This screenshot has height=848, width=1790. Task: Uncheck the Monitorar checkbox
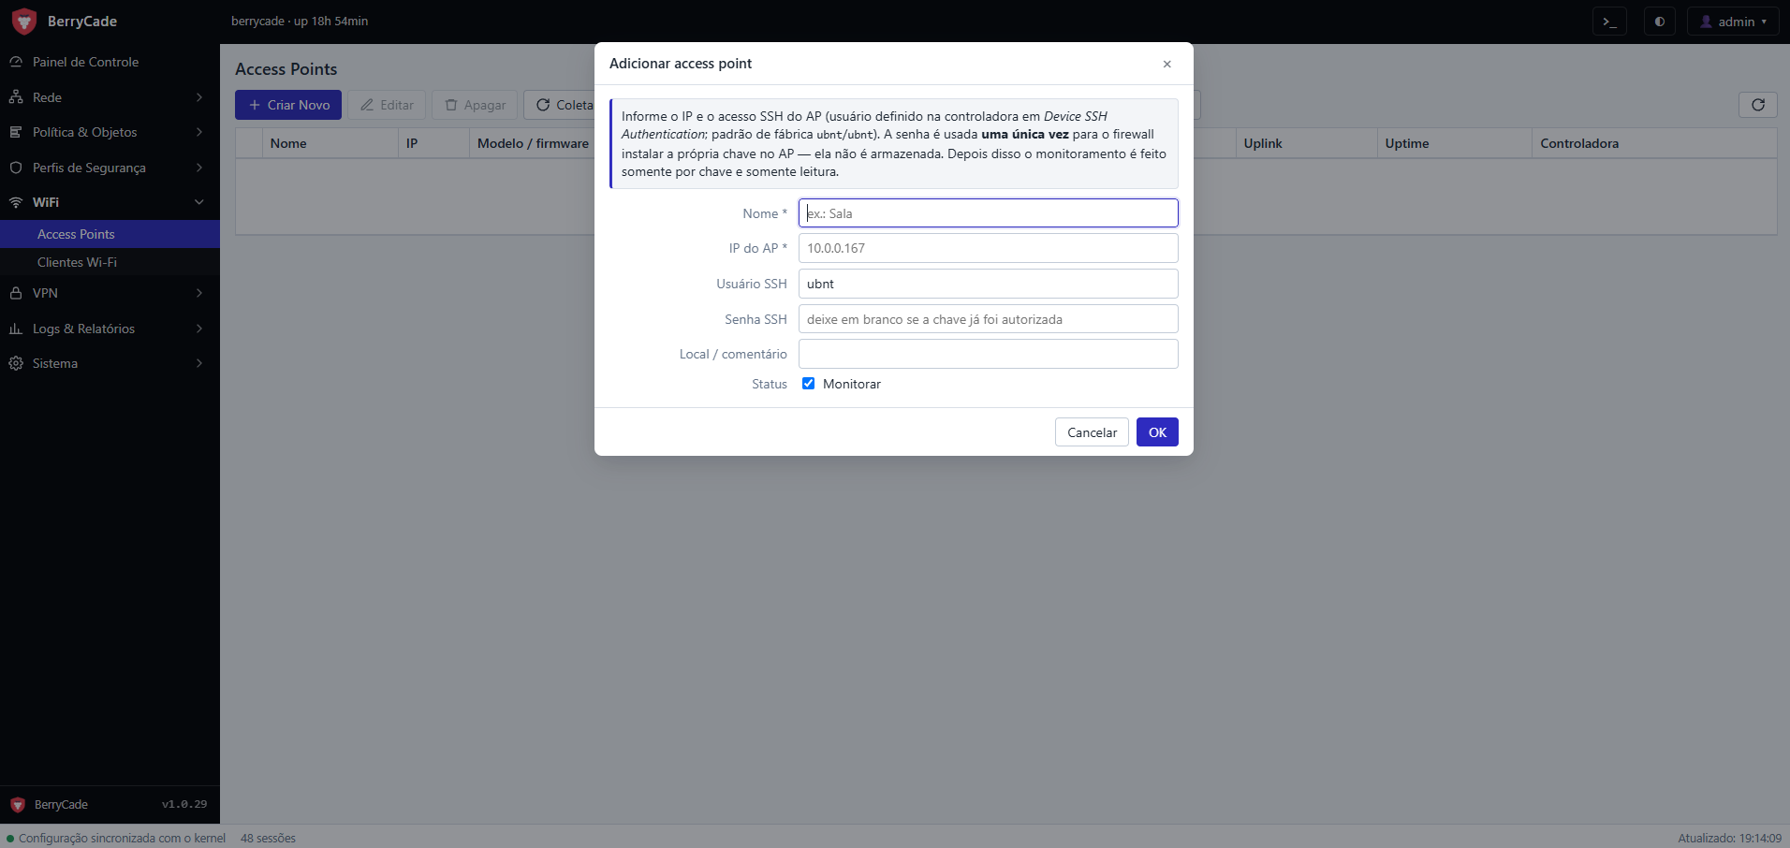(x=808, y=384)
